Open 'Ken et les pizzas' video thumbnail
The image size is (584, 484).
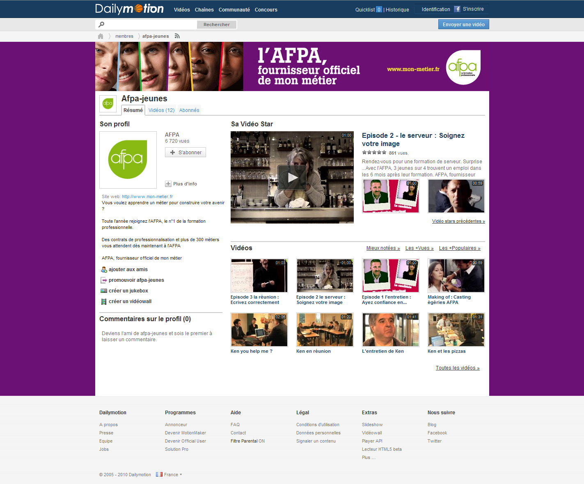(456, 330)
